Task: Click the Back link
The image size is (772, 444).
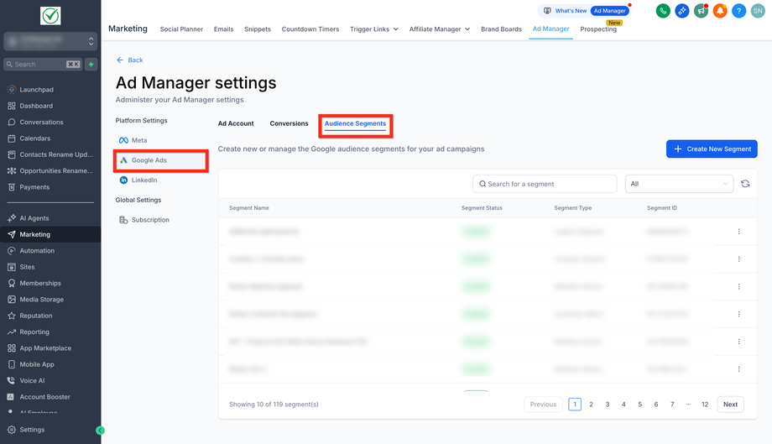Action: point(130,60)
